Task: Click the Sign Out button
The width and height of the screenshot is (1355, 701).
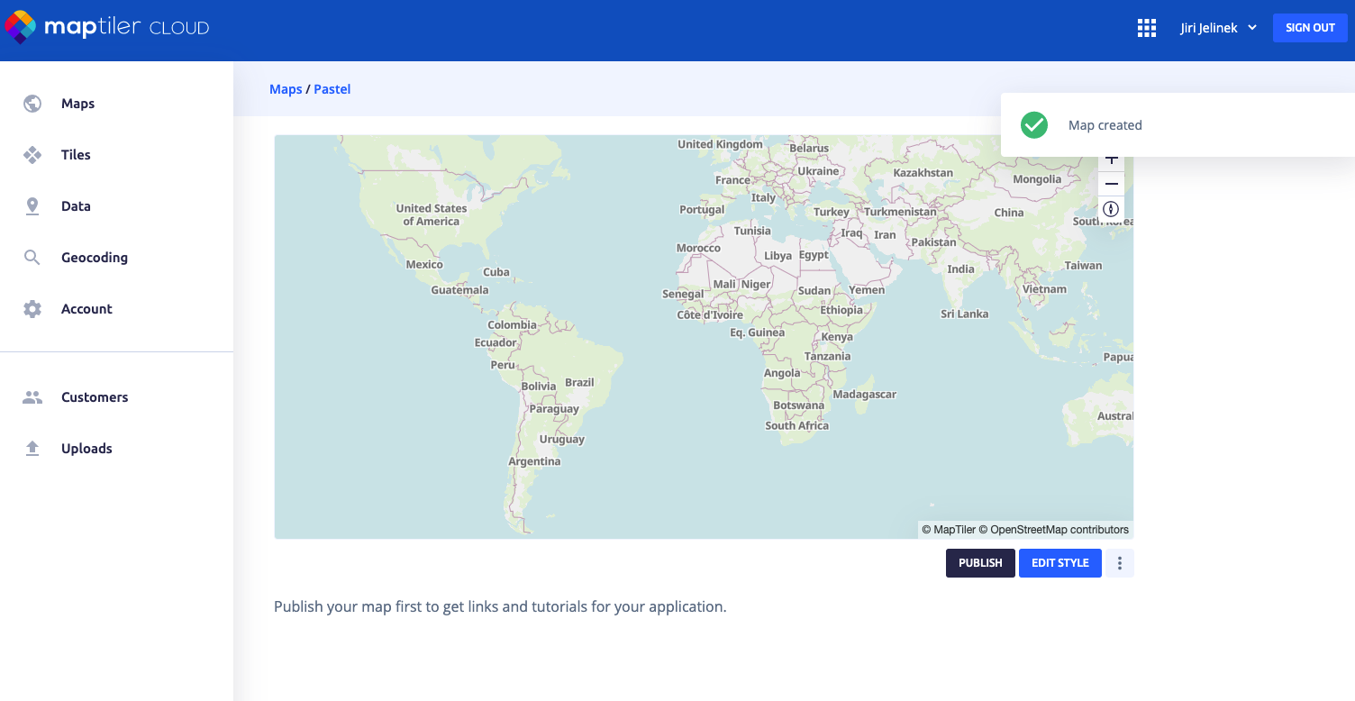Action: 1310,28
